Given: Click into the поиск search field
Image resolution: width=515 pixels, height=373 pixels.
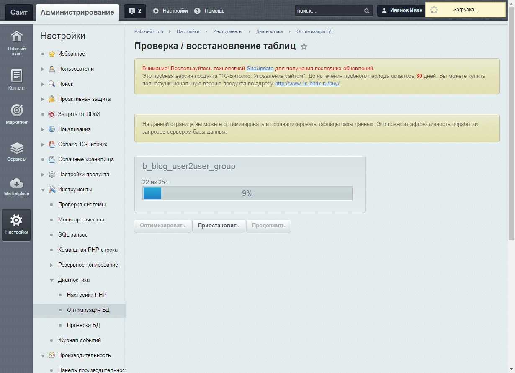Looking at the screenshot, I should pyautogui.click(x=328, y=11).
